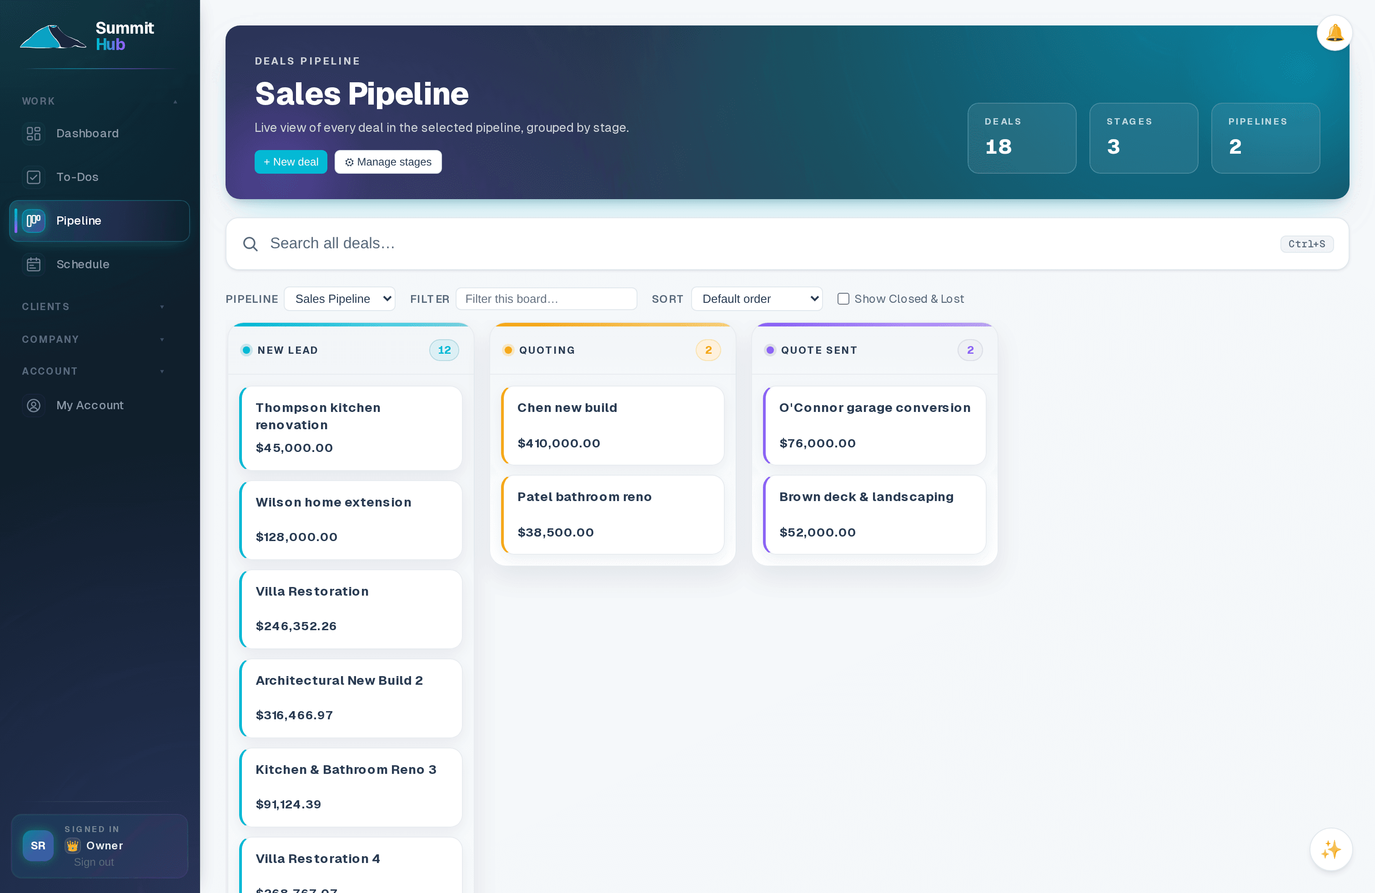The height and width of the screenshot is (893, 1375).
Task: Click the To-Dos checkmark icon
Action: pos(34,177)
